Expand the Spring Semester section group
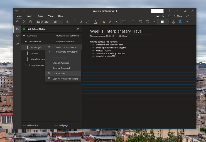206x142 pixels. click(x=26, y=65)
